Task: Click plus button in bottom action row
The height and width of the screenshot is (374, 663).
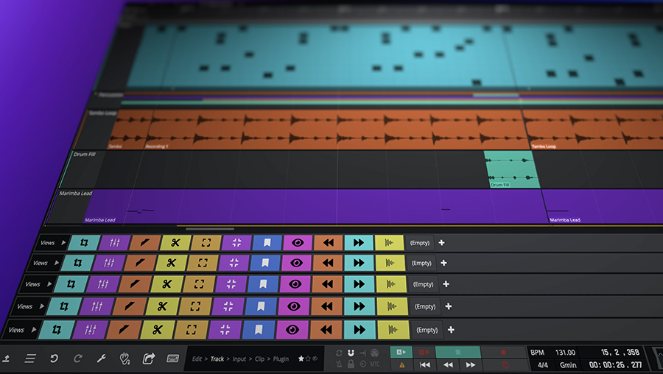Action: click(451, 330)
